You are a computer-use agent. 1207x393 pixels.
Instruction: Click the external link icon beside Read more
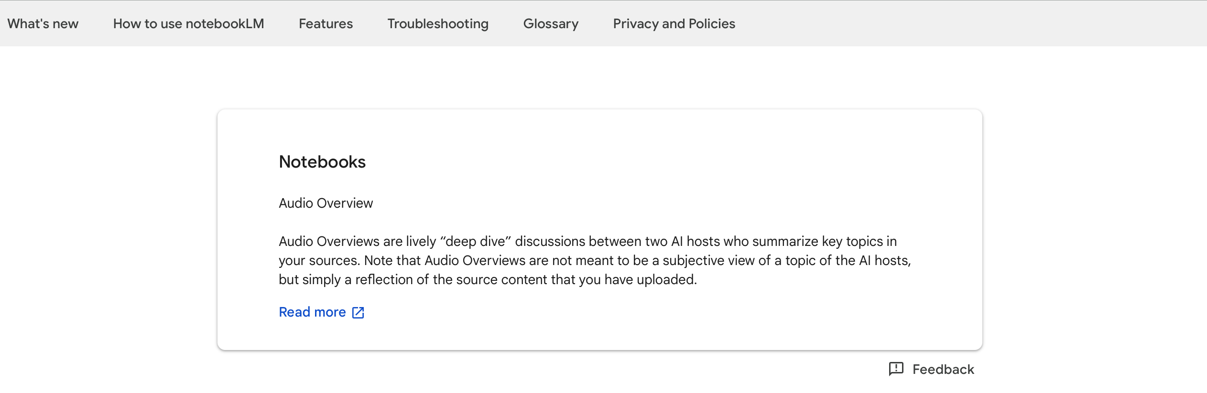358,313
